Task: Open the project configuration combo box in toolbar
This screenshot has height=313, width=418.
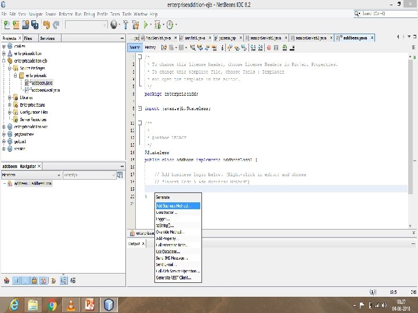Action: click(86, 25)
